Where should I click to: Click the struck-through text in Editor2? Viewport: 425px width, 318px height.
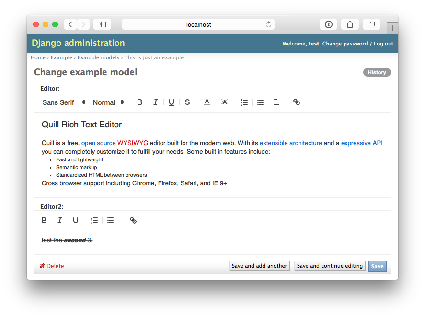click(67, 240)
